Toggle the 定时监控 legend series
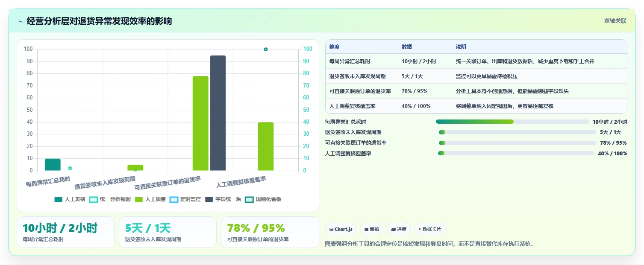The height and width of the screenshot is (265, 644). (x=185, y=199)
